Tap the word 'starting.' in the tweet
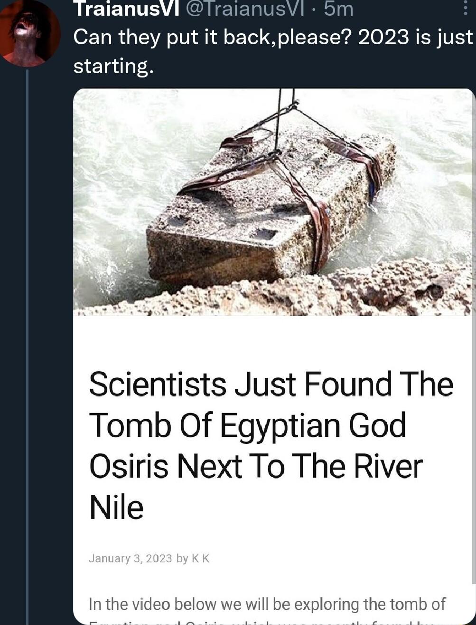The image size is (476, 625). (x=113, y=66)
